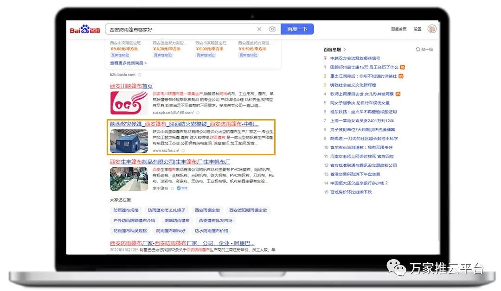This screenshot has width=501, height=291.
Task: Open the 西安川陕篷布首页 result link
Action: [x=131, y=86]
